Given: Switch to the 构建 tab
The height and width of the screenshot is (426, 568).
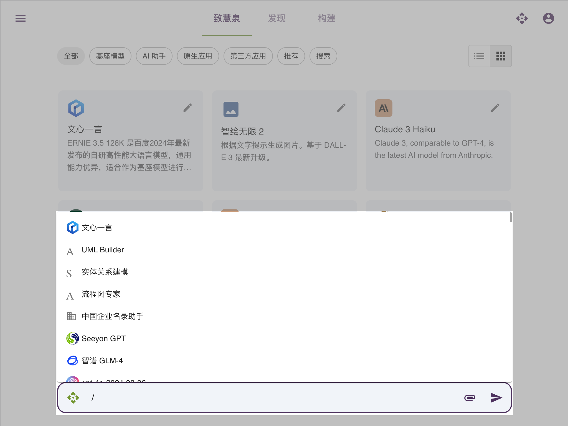Looking at the screenshot, I should 327,18.
